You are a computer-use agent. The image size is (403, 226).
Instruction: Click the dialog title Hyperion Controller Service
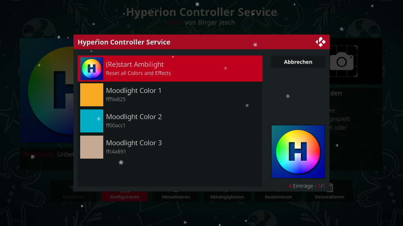(x=124, y=42)
